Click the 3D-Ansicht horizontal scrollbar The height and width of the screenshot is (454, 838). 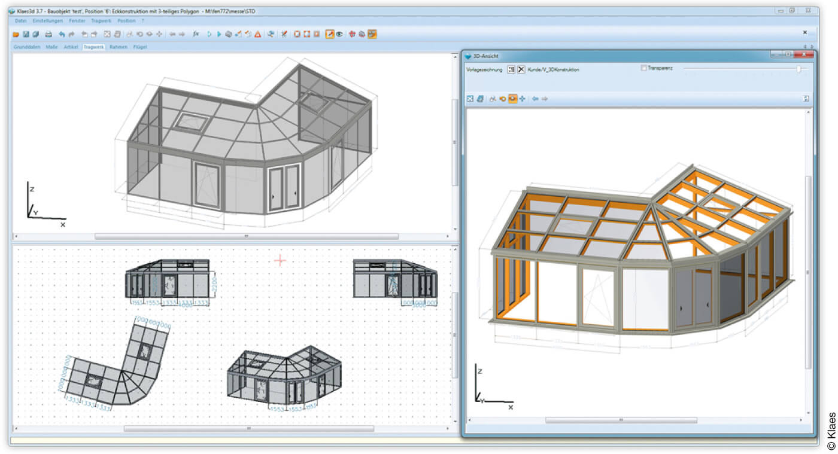point(620,420)
